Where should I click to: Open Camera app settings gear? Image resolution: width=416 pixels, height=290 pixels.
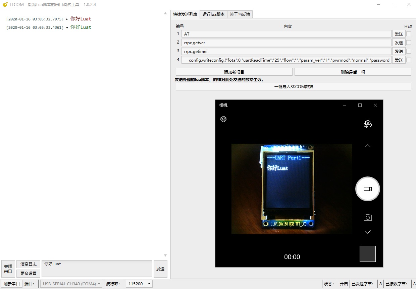pyautogui.click(x=223, y=119)
